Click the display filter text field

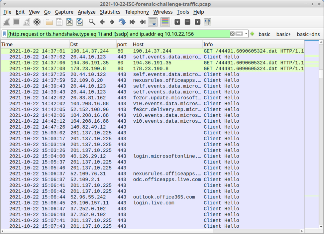click(x=116, y=34)
